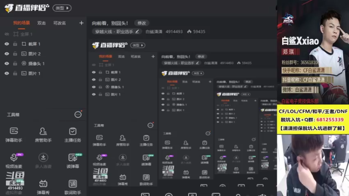Open the 多人连麦 tool
The image size is (349, 196).
pos(43,161)
